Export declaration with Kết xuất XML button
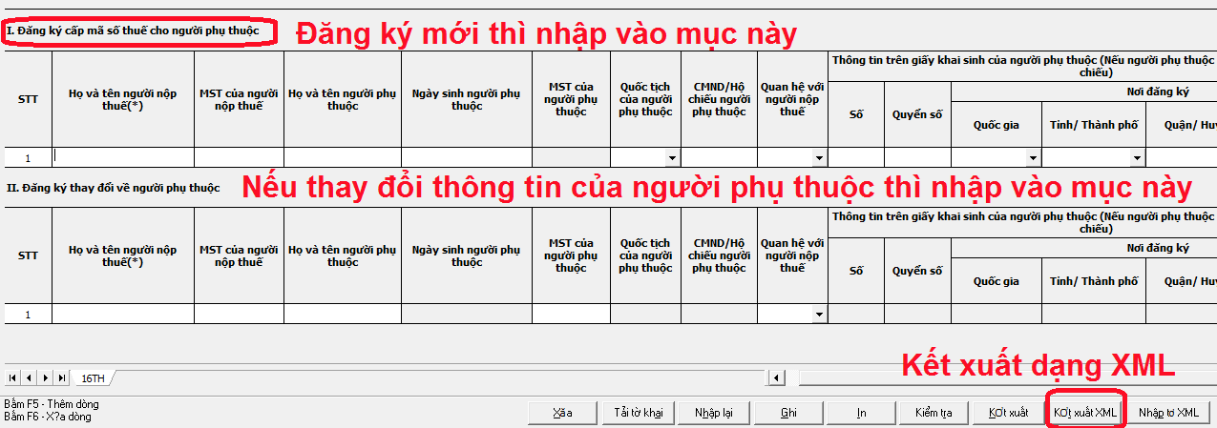 pyautogui.click(x=1086, y=413)
